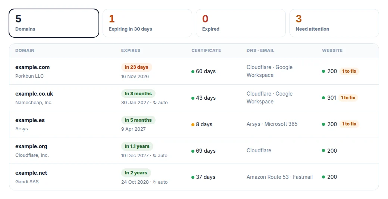Click 'Cloudflare · Google Workspace' for example.co.uk
Screen dimensions: 388x199
point(269,98)
